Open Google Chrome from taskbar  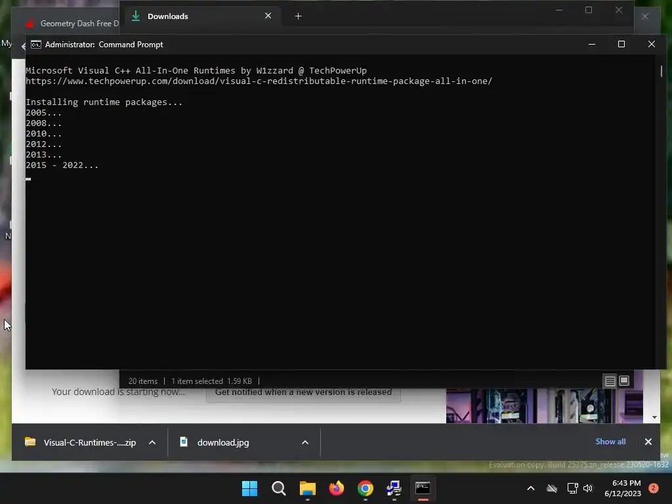(365, 488)
